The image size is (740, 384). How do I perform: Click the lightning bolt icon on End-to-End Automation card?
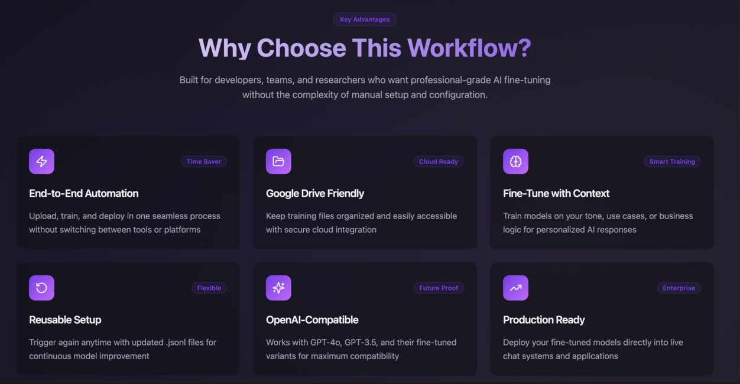41,161
